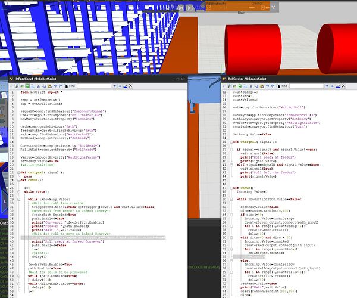Collapse OnSignal function at FeederScript line 35
This screenshot has height=298, width=357.
point(231,142)
